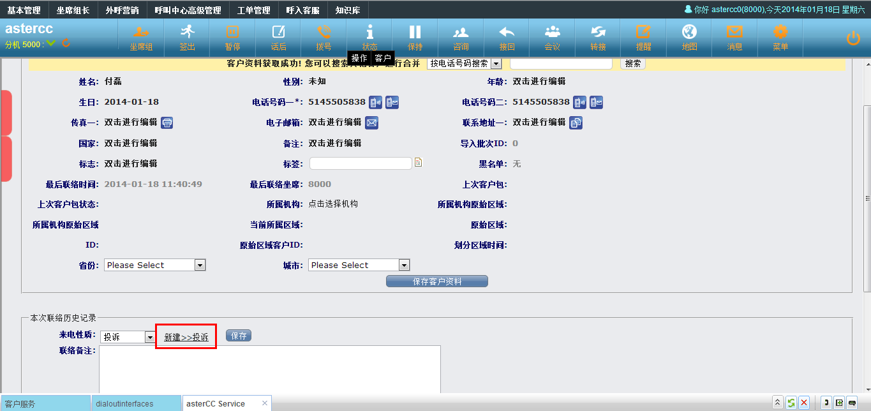Open the 按电话号码搜索 search type dropdown
The image size is (871, 411).
(x=464, y=64)
